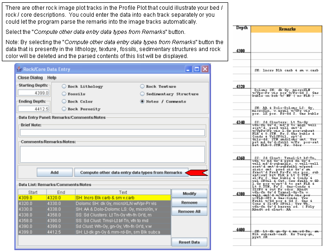326x251 pixels.
Task: Click the 4358.0 start cell in data list
Action: point(32,221)
